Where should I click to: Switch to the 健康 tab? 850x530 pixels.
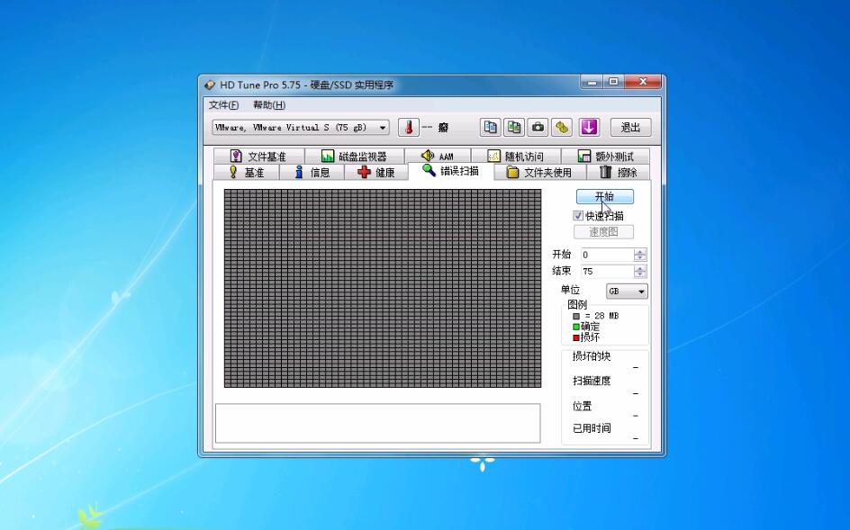pyautogui.click(x=376, y=173)
